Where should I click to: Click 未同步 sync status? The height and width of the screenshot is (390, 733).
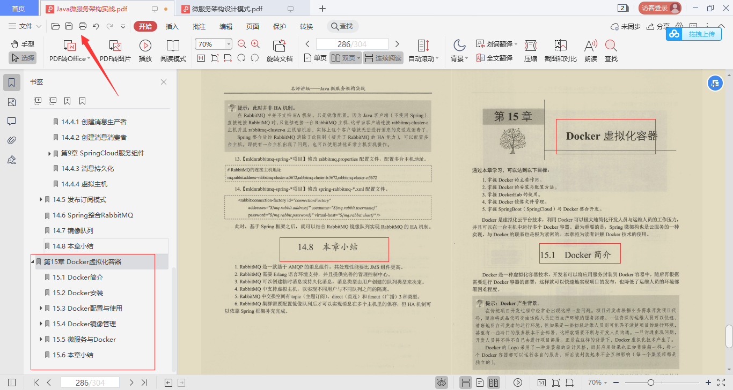click(x=626, y=26)
